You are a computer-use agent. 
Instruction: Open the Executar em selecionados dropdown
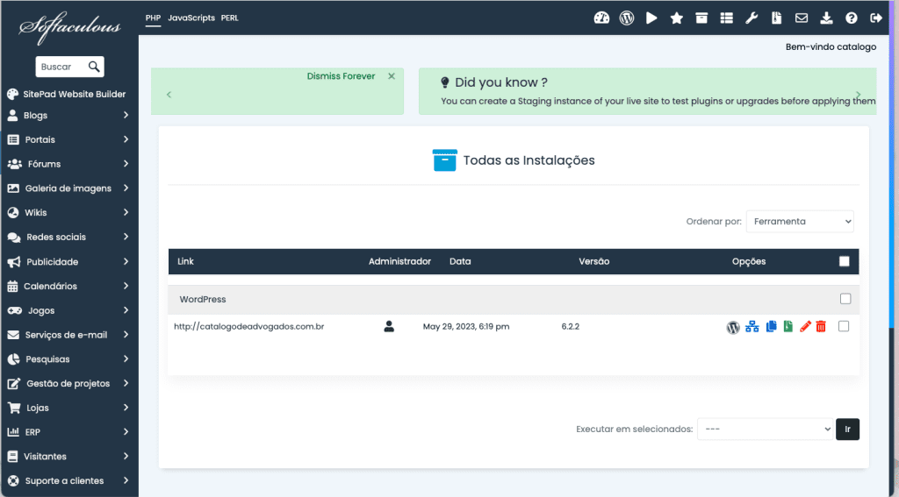pyautogui.click(x=765, y=429)
